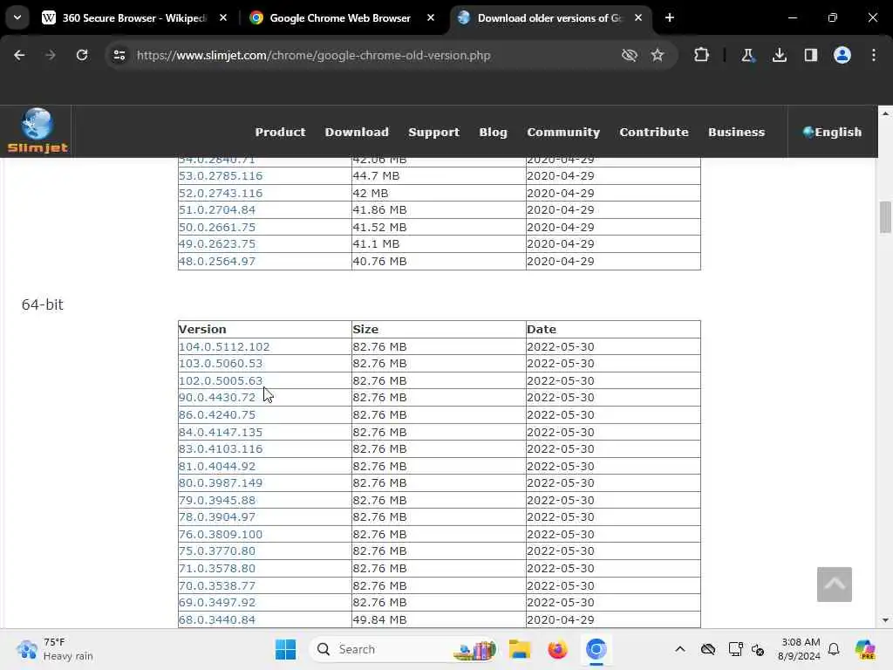Switch to Google Chrome Web Browser tab

coord(339,17)
